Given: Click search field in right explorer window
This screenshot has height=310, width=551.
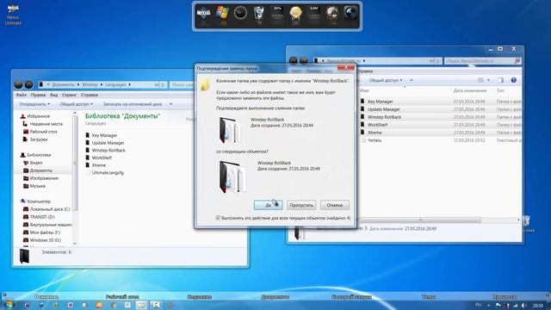Looking at the screenshot, I should point(483,61).
